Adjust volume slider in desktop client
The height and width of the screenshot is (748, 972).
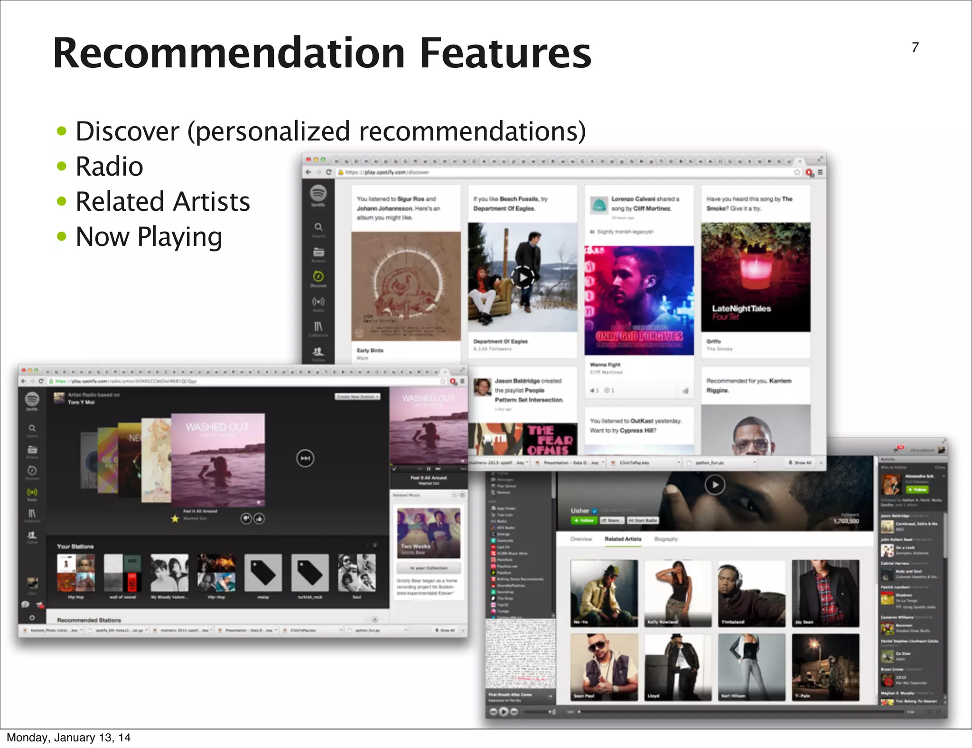click(x=536, y=711)
